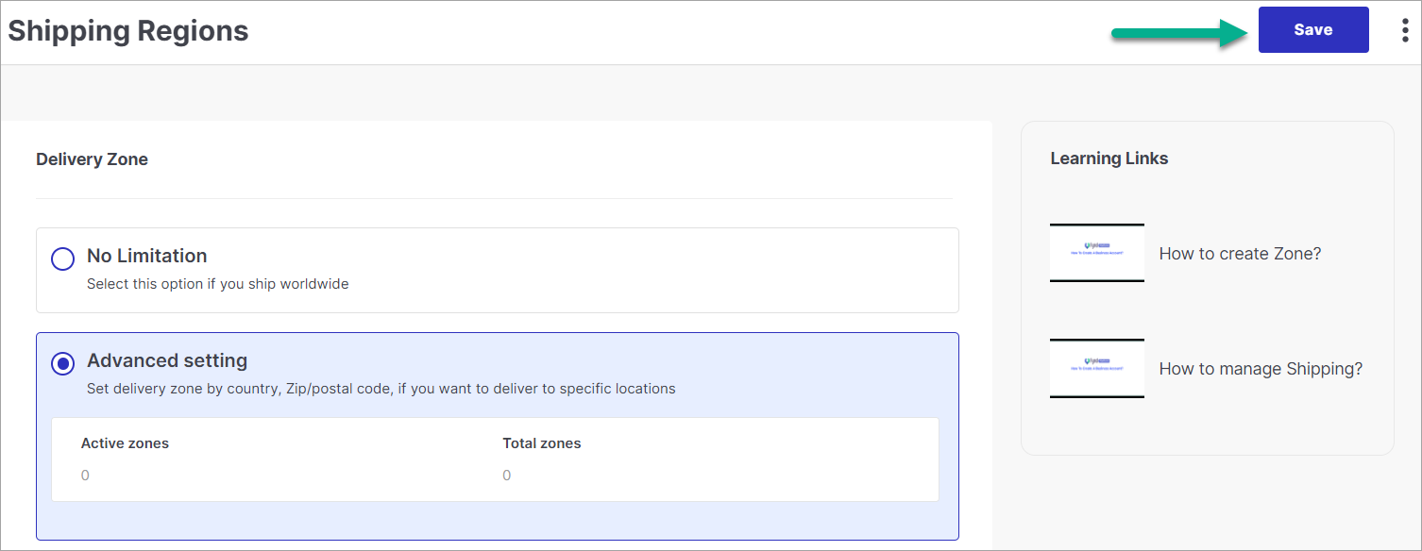Click the Total zones count value
The height and width of the screenshot is (551, 1422).
pyautogui.click(x=507, y=476)
